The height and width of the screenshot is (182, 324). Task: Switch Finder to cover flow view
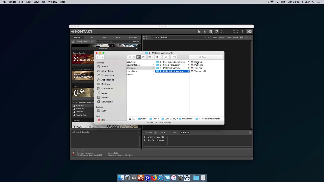click(144, 57)
